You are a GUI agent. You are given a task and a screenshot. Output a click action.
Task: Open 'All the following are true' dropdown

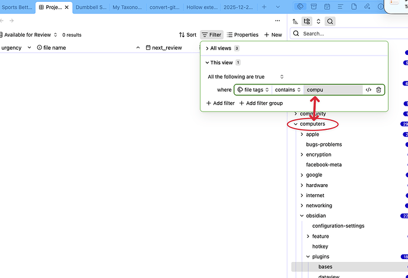point(245,77)
